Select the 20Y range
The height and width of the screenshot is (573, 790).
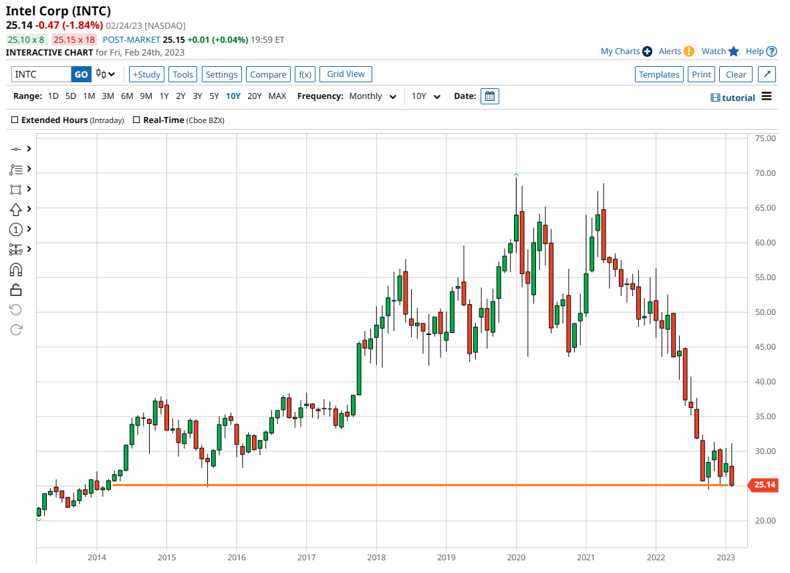[x=255, y=96]
